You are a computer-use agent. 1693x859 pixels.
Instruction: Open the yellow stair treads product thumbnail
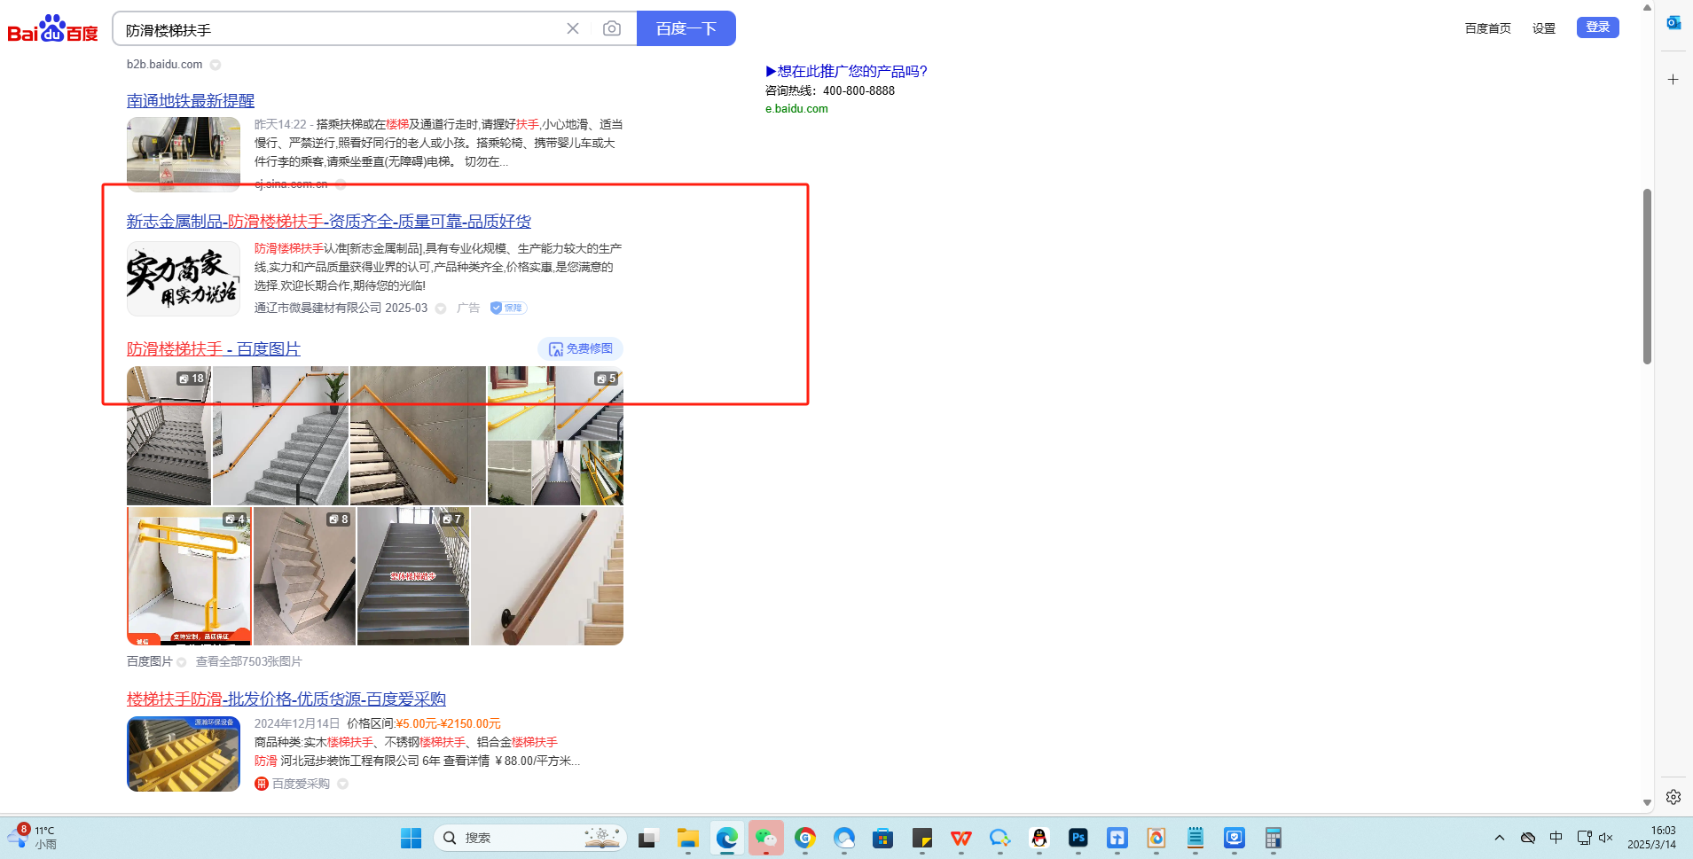click(x=184, y=754)
